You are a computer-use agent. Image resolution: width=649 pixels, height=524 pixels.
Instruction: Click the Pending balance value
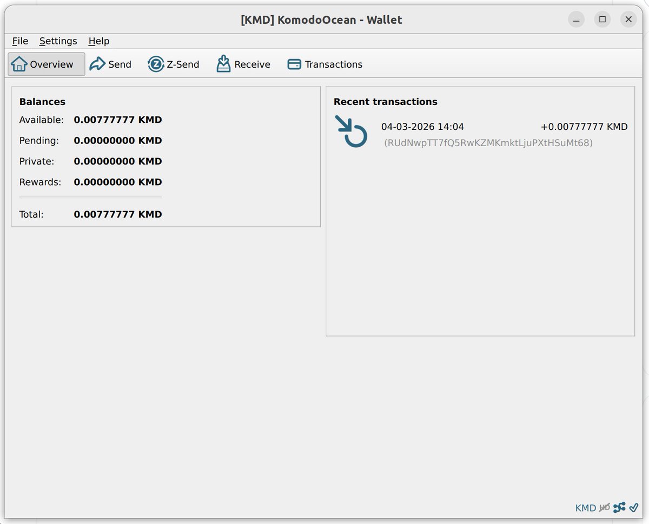pos(118,140)
